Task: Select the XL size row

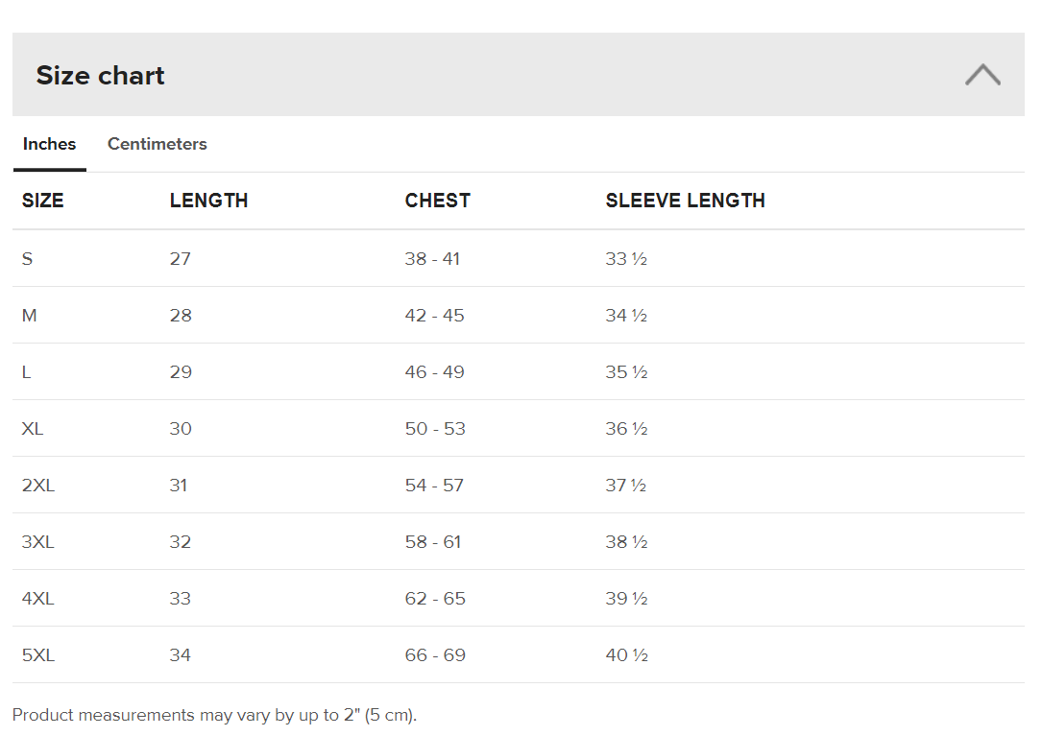Action: 519,428
